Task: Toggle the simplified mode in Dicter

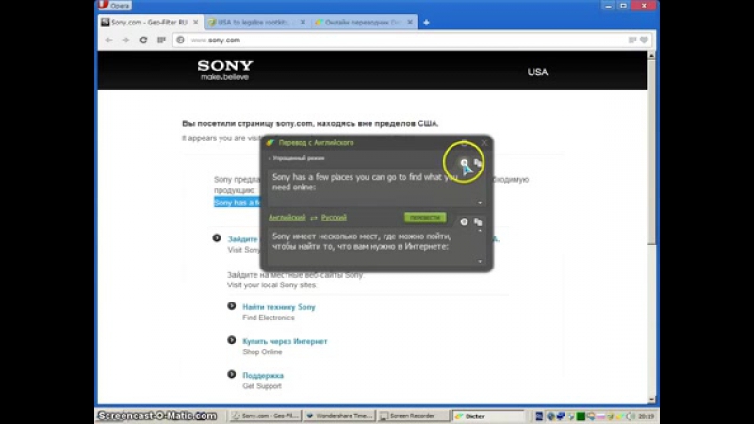Action: 292,159
